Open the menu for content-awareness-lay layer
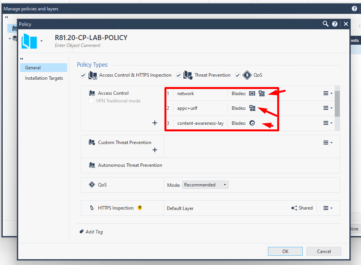361x265 pixels. click(328, 123)
